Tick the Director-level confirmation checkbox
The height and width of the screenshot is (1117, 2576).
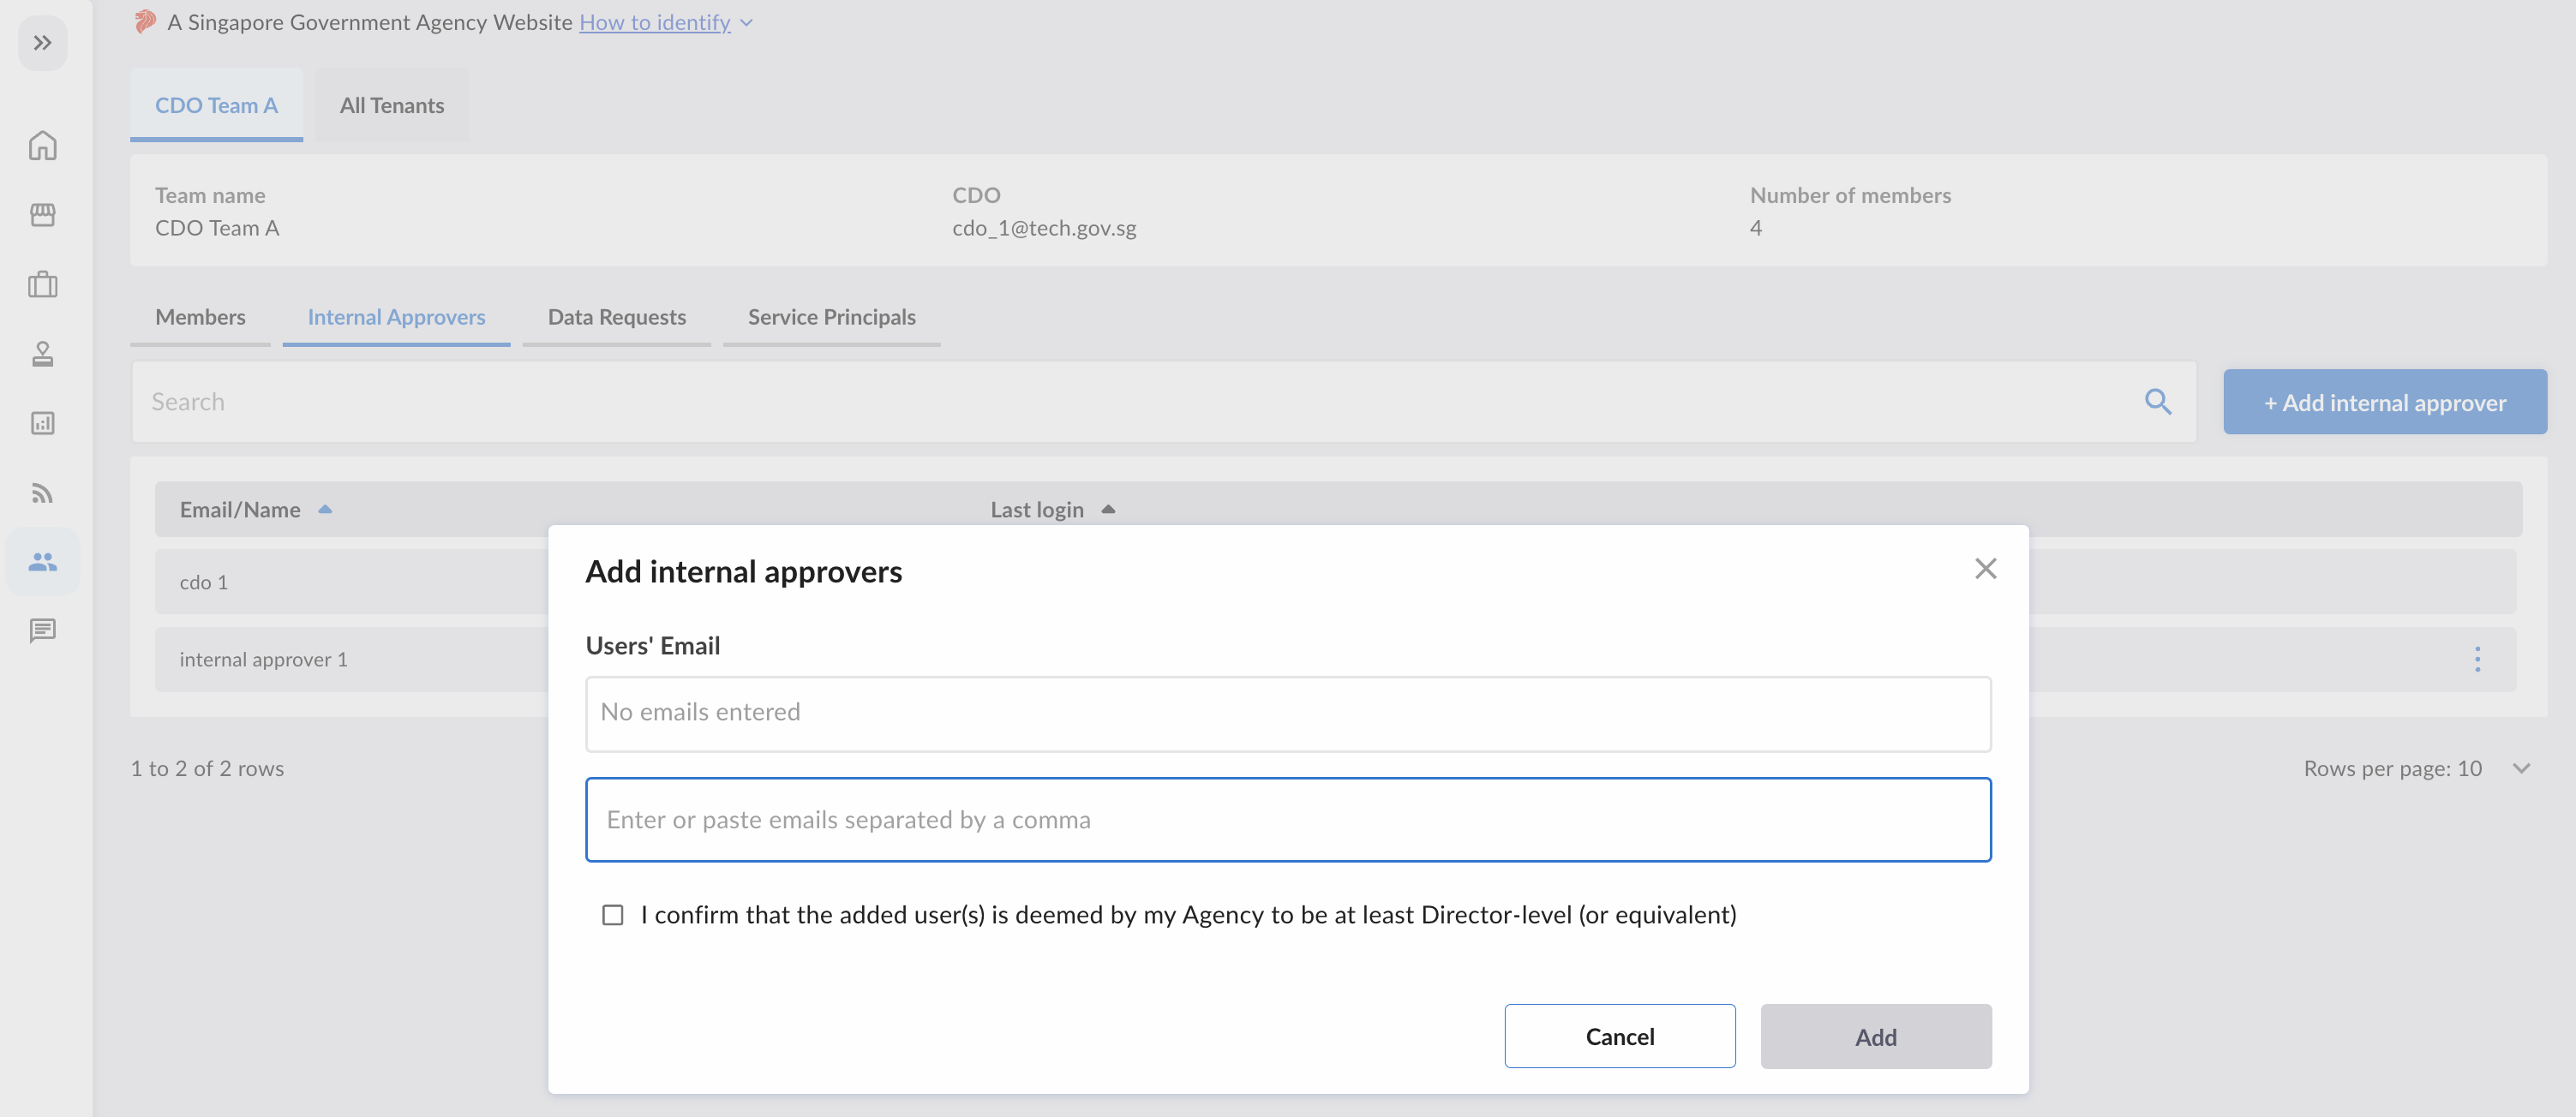[612, 915]
